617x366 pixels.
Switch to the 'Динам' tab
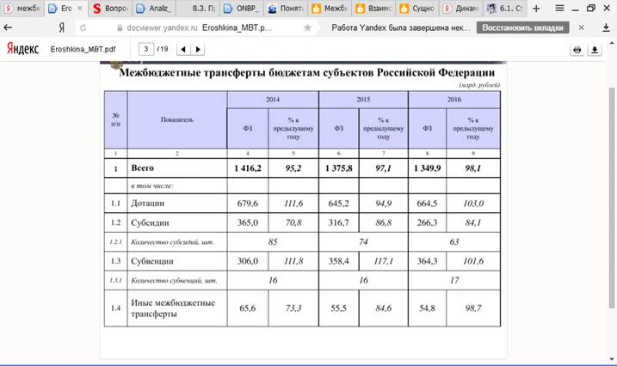click(x=460, y=9)
